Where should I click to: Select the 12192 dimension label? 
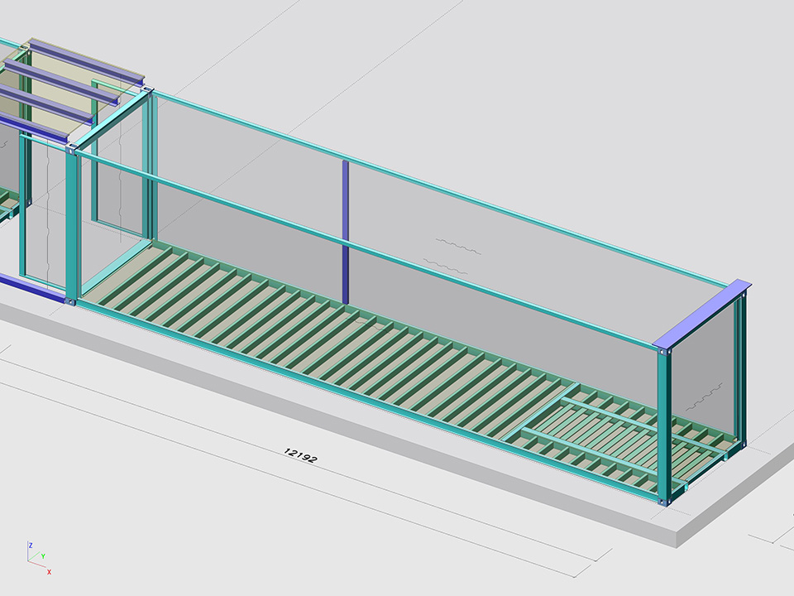tap(299, 455)
